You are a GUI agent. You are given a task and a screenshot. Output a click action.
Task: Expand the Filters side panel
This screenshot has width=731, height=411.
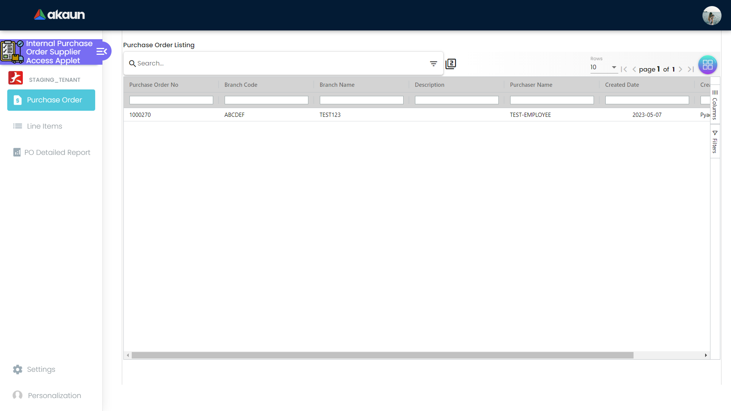tap(715, 142)
